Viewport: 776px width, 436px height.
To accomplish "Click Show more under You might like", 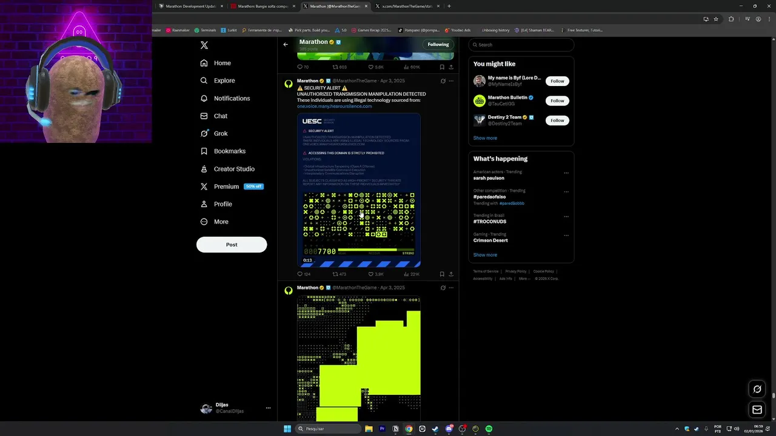I will tap(485, 138).
